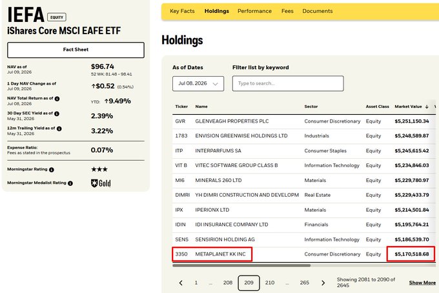
Task: Sort by Market Value descending arrow
Action: [x=427, y=106]
